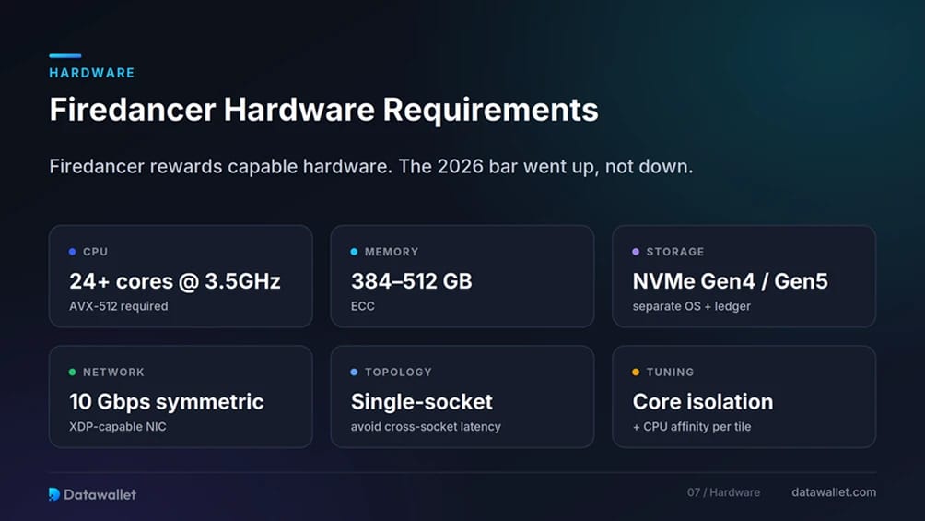Click the green dot beside NETWORK

pos(72,373)
